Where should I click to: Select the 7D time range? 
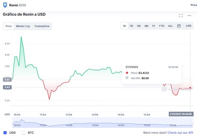point(131,26)
